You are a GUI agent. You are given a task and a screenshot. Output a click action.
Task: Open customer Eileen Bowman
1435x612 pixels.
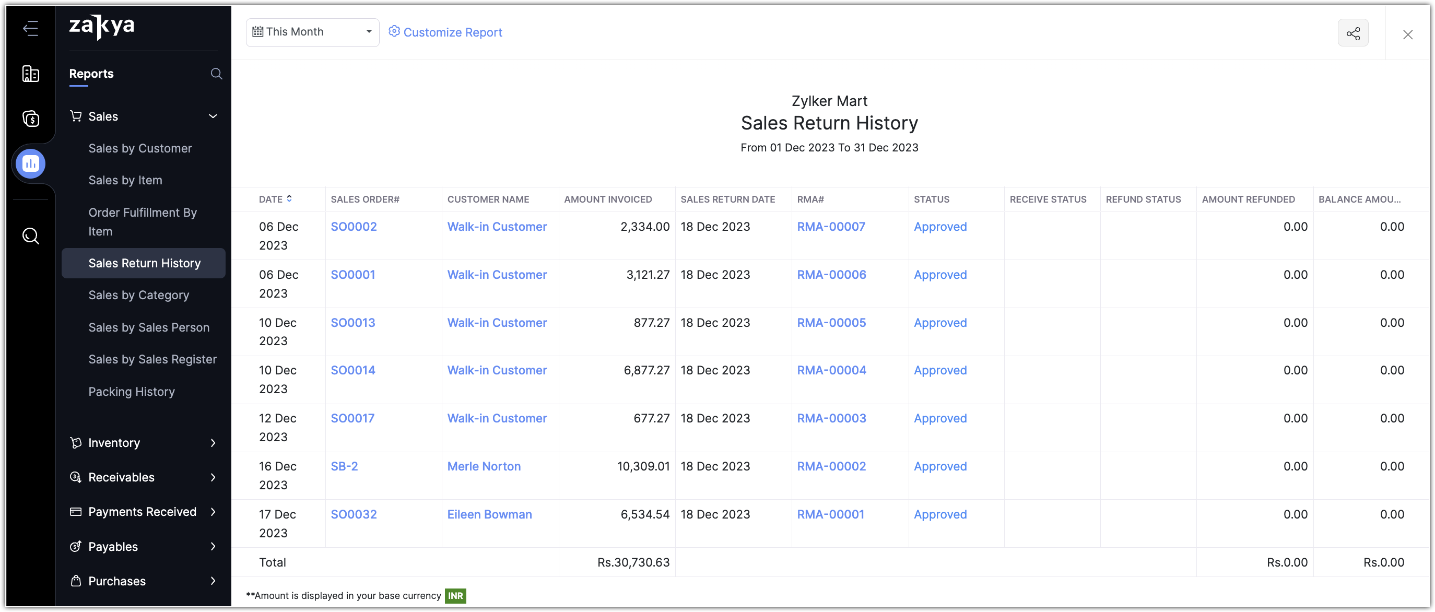click(x=490, y=514)
